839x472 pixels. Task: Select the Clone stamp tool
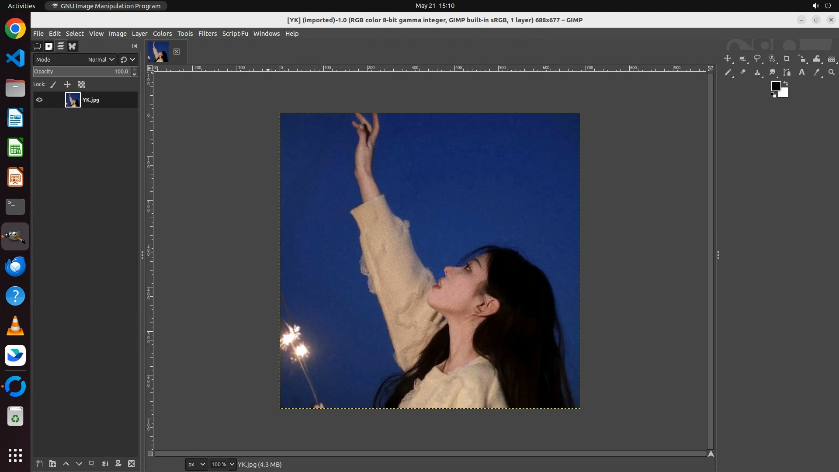tap(757, 73)
